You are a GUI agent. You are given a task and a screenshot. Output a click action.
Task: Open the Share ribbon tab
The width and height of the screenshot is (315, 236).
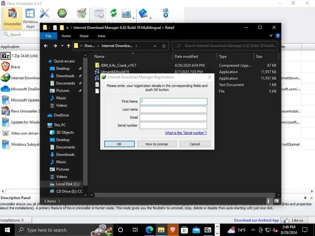point(84,36)
